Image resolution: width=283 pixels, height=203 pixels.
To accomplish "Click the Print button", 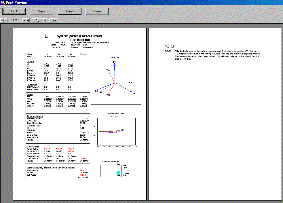I will point(14,11).
